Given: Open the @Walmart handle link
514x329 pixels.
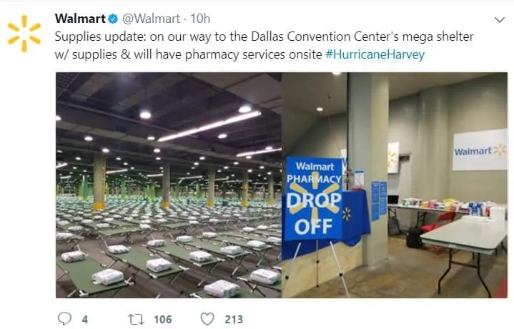Looking at the screenshot, I should coord(151,19).
